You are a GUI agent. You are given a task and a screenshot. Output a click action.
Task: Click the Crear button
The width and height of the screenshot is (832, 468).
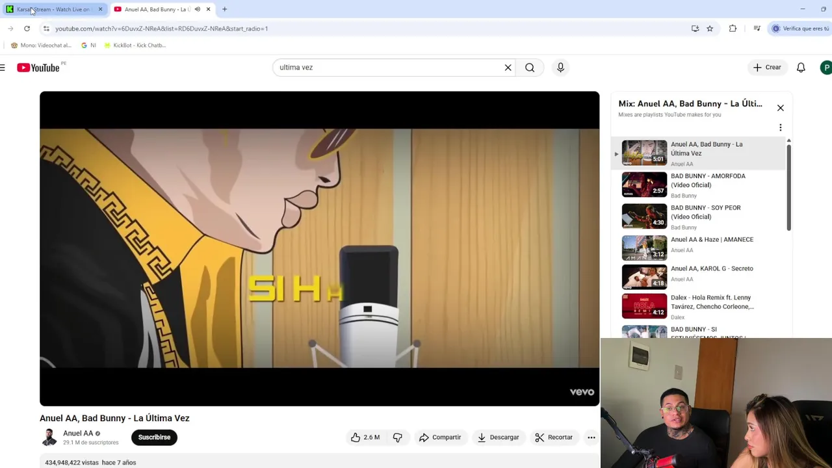click(767, 68)
